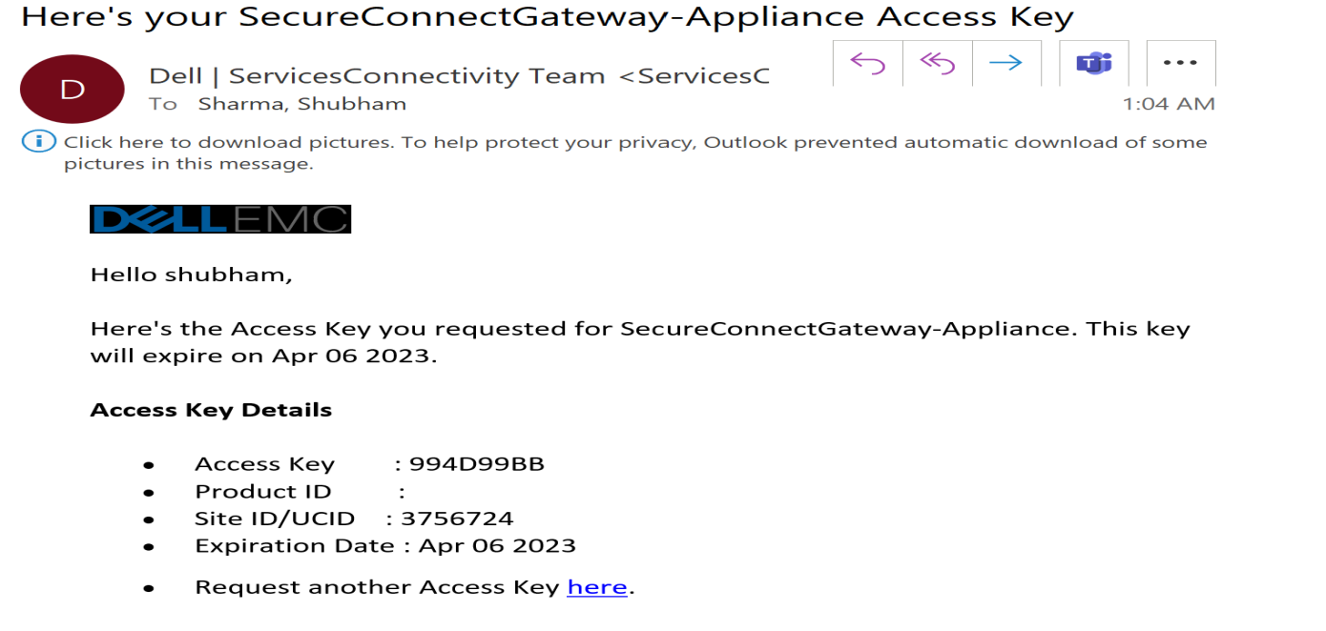Click the Dell EMC logo image
The height and width of the screenshot is (631, 1326).
point(220,219)
